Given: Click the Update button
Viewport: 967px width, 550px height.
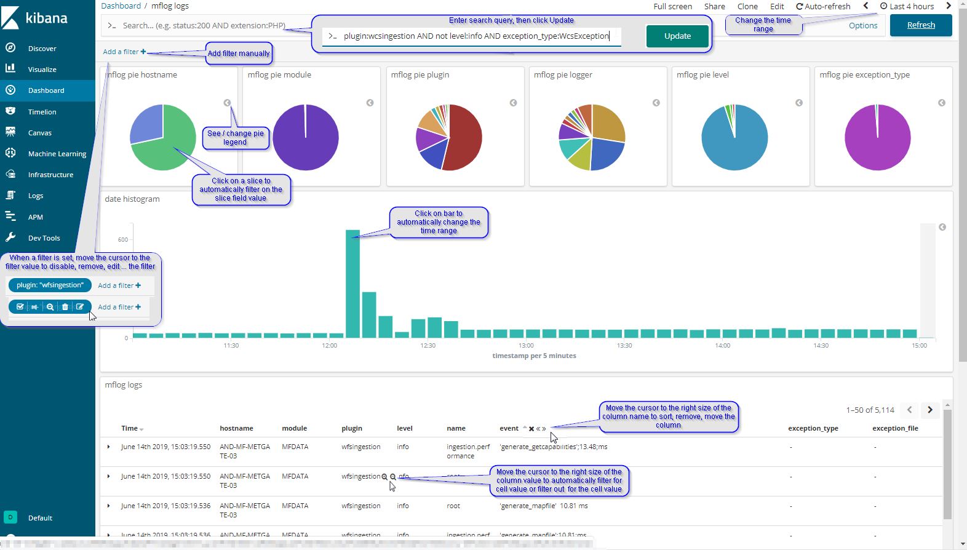Looking at the screenshot, I should (677, 36).
